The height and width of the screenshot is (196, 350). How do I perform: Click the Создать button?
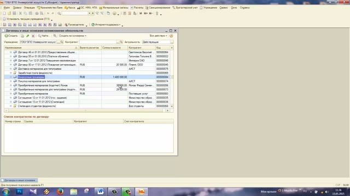(11, 36)
